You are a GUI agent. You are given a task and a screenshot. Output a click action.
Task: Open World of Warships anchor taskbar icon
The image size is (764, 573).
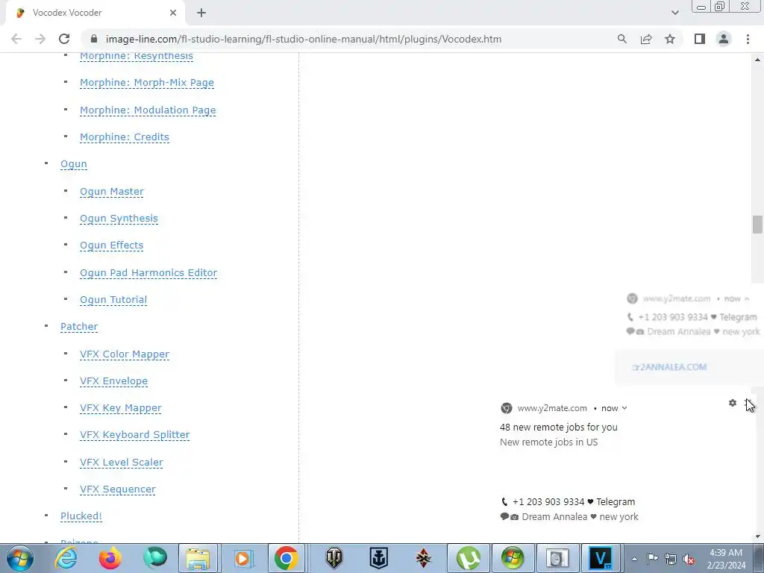pos(378,558)
